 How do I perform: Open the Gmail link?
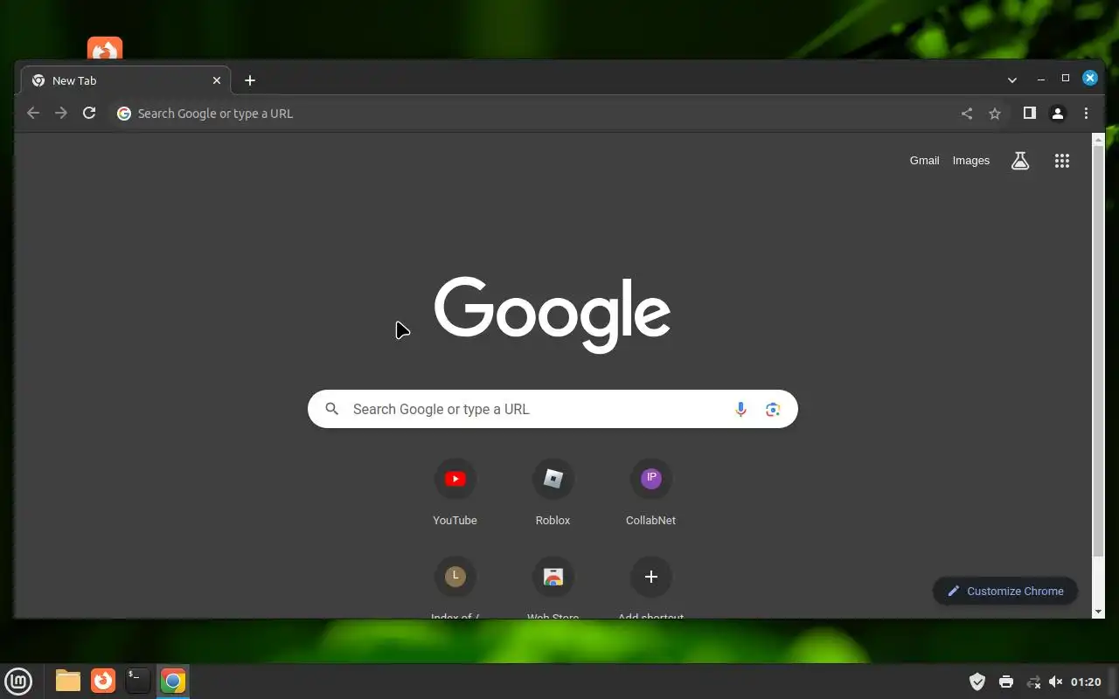[924, 161]
